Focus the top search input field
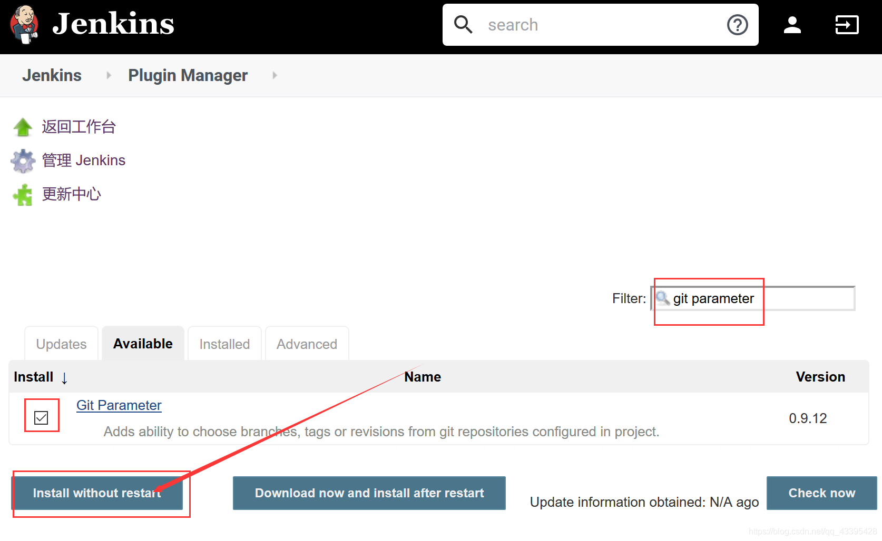The height and width of the screenshot is (541, 882). [x=601, y=25]
